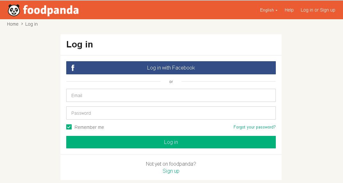The height and width of the screenshot is (183, 343).
Task: Click the "Remember me" label text
Action: click(x=89, y=127)
